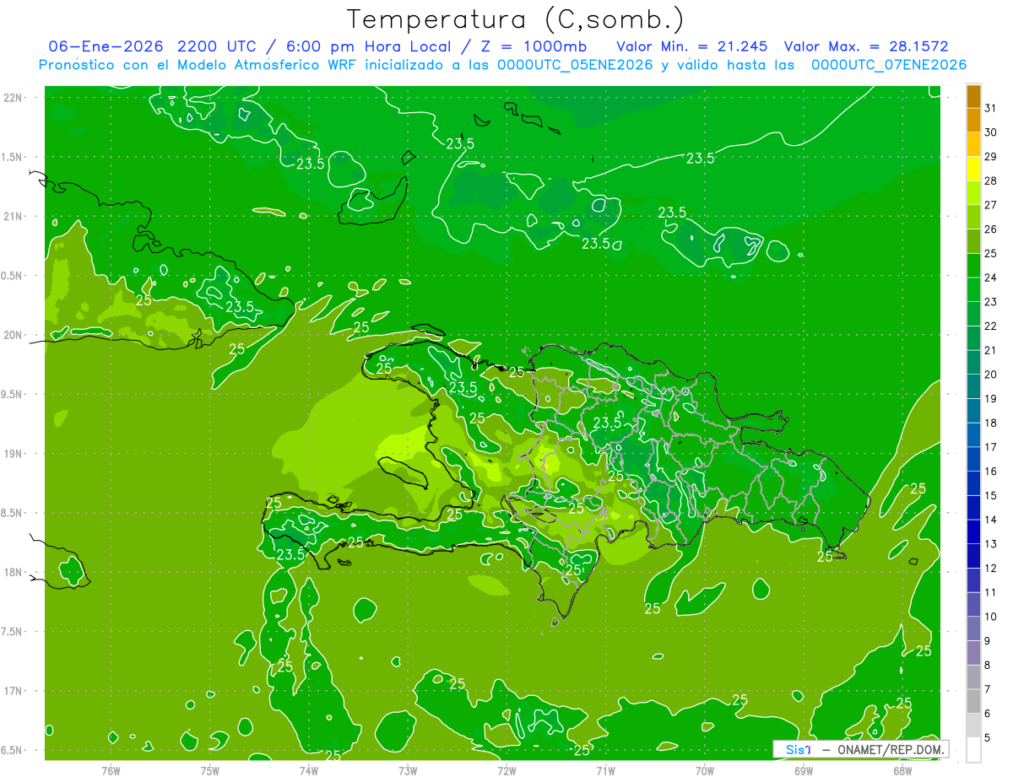Select the '06-Ene-2026' date text
The width and height of the screenshot is (1013, 782).
tap(106, 46)
